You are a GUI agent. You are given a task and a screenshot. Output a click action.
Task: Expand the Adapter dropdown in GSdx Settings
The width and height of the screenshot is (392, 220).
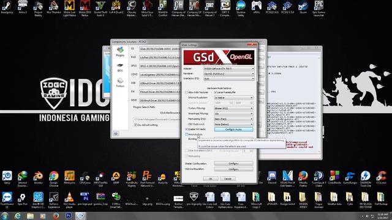[229, 68]
